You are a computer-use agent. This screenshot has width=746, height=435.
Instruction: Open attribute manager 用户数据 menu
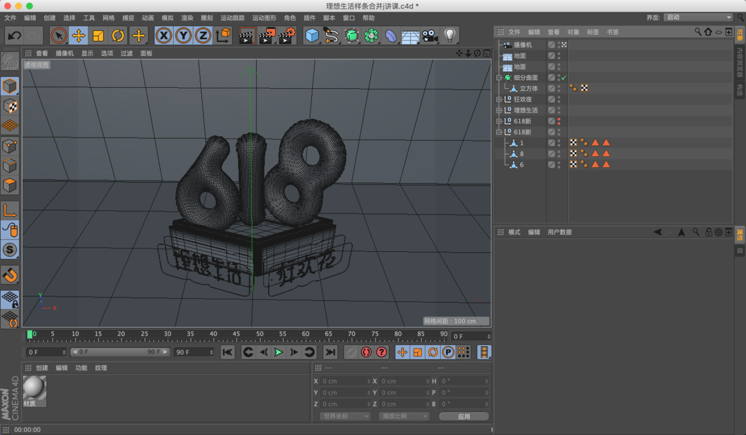coord(559,232)
